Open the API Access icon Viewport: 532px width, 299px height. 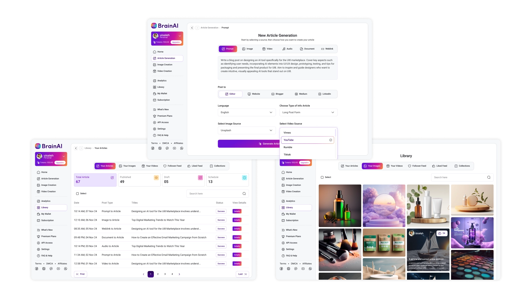point(39,243)
